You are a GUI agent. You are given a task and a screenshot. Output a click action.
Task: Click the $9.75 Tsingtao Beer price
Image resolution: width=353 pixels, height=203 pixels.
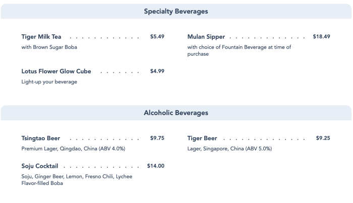pyautogui.click(x=157, y=138)
